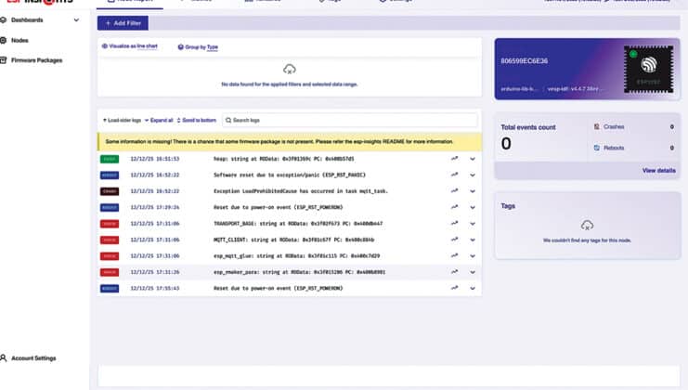The image size is (688, 390).
Task: Click the blue badge on the Software reset row
Action: (110, 175)
